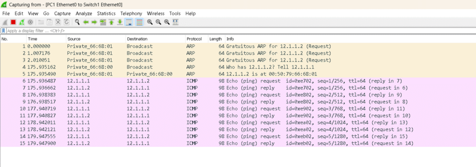Toggle packet list colorization
Image resolution: width=476 pixels, height=167 pixels.
click(x=139, y=22)
